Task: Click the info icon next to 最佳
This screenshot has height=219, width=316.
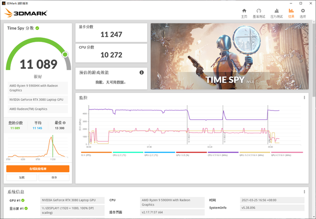Action: pyautogui.click(x=64, y=123)
